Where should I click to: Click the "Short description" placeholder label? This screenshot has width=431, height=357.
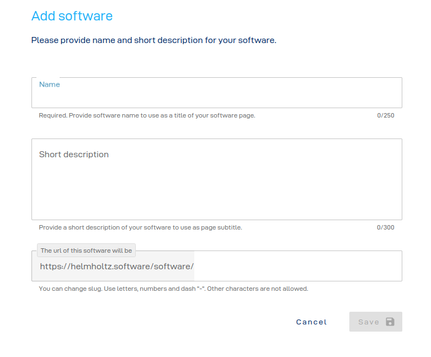tap(74, 154)
